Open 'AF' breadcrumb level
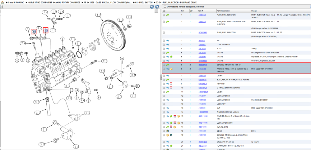This screenshot has height=150, width=311. (85, 3)
